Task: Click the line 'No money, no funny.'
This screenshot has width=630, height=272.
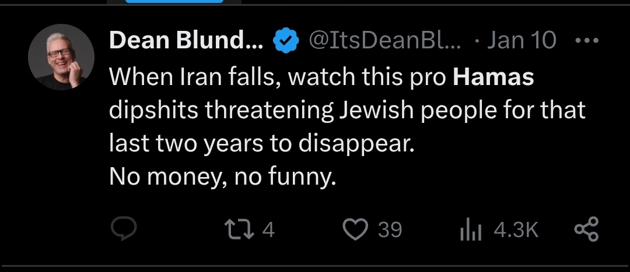Action: pyautogui.click(x=222, y=177)
